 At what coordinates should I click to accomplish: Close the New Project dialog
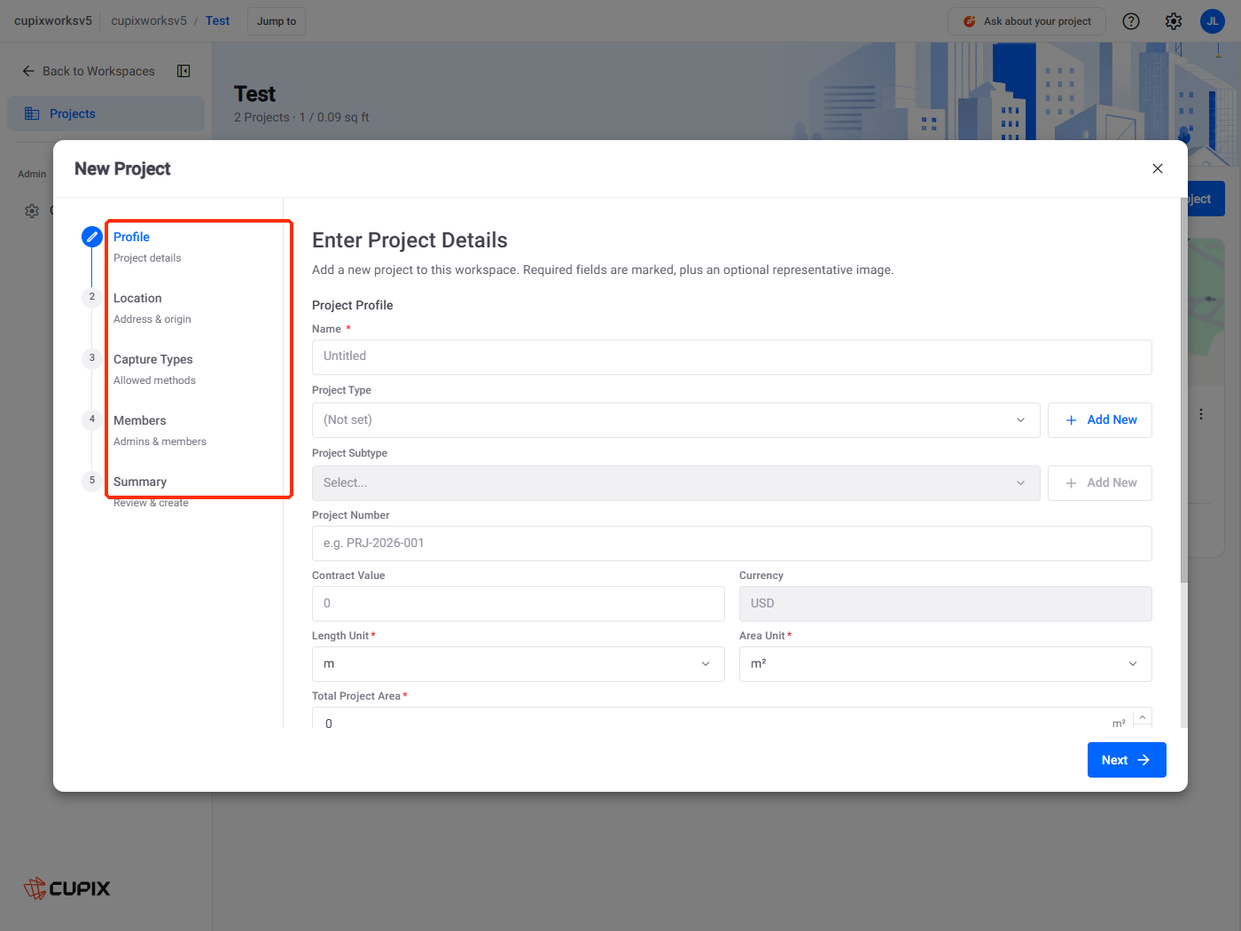[x=1158, y=168]
